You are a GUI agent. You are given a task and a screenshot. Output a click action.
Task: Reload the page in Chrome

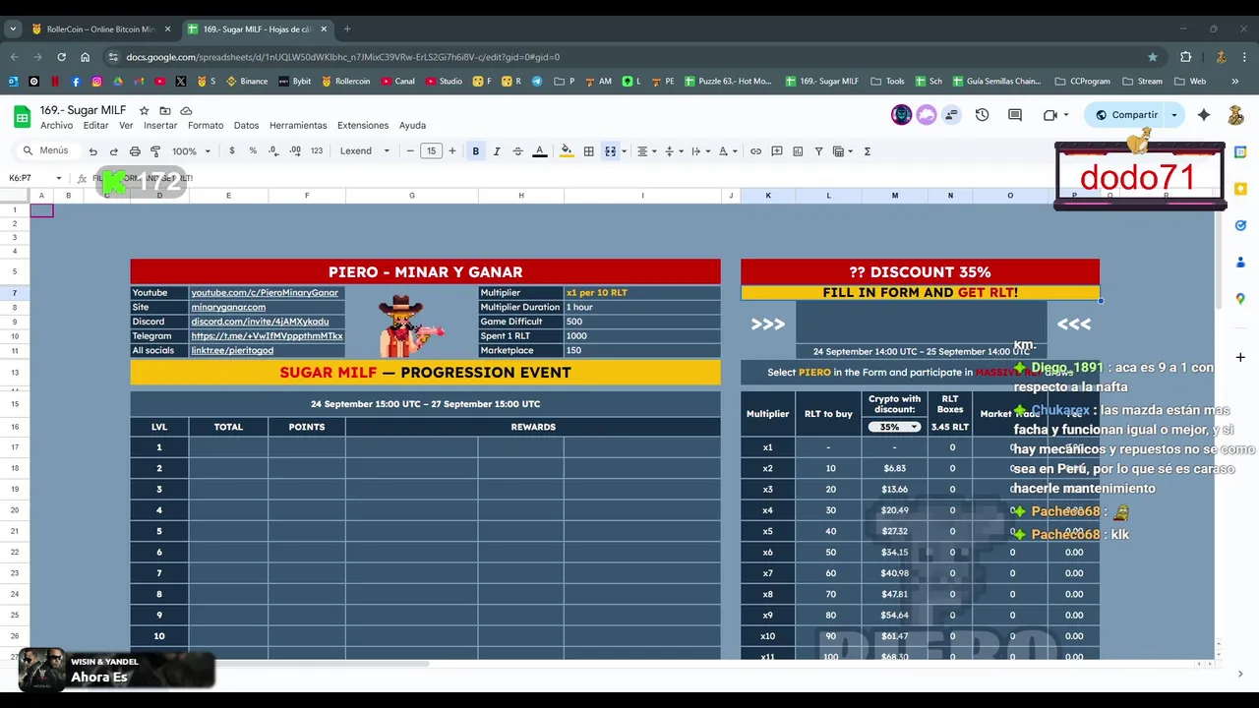coord(61,57)
